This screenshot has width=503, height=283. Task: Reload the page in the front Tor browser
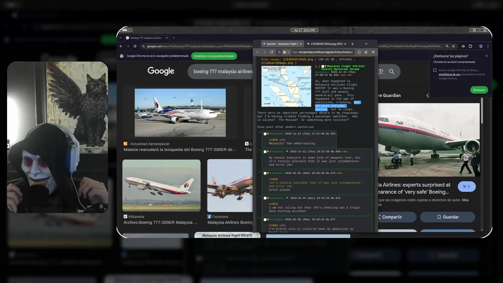(271, 52)
